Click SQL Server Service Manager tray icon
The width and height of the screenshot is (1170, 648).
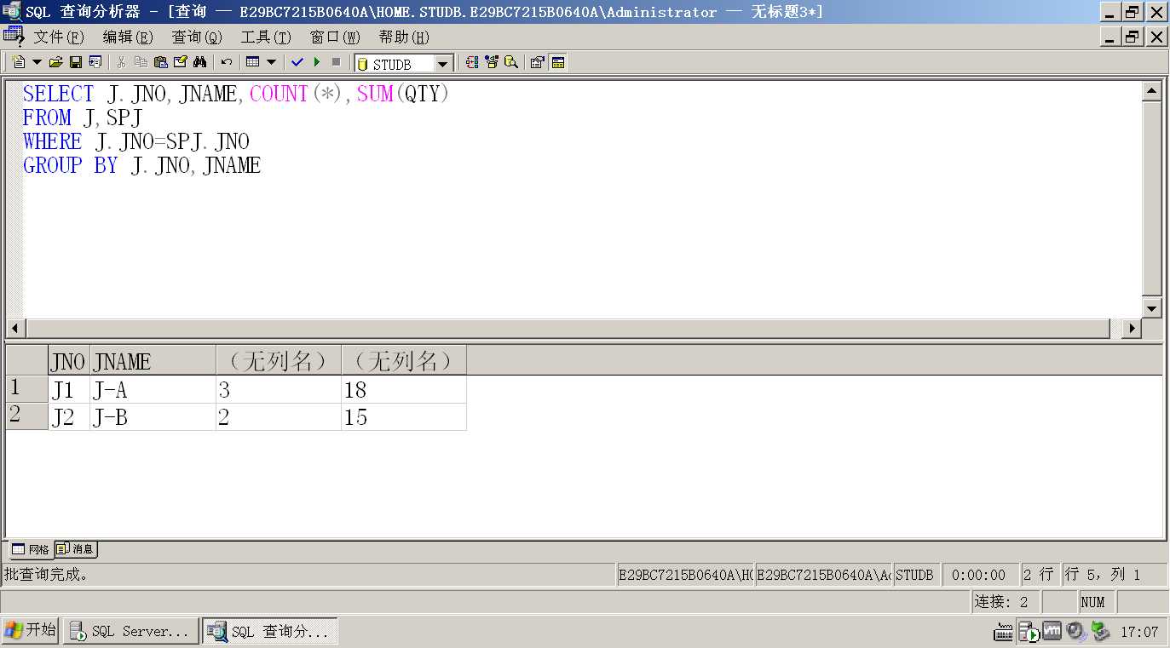tap(1029, 632)
